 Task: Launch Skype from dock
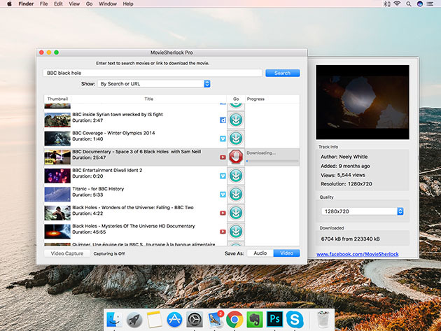(295, 320)
